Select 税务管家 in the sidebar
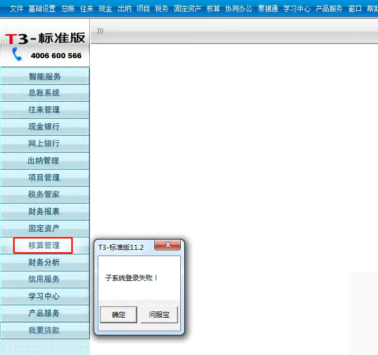Image resolution: width=378 pixels, height=355 pixels. (45, 194)
